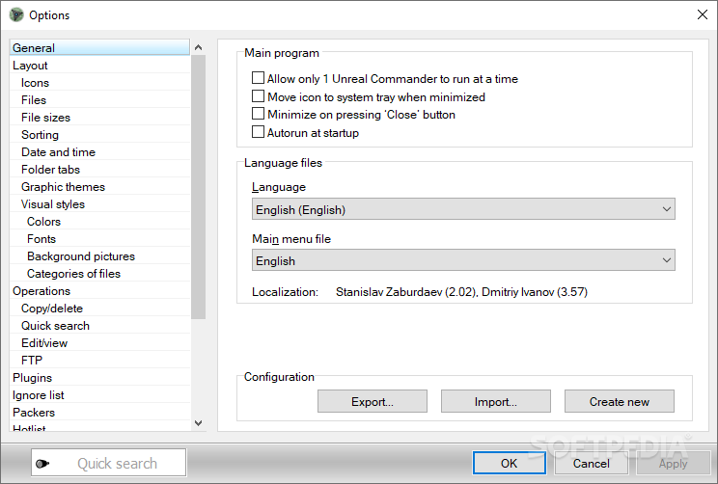Select the Operations category
The height and width of the screenshot is (484, 718).
click(x=99, y=291)
